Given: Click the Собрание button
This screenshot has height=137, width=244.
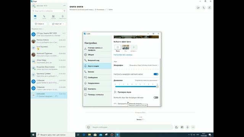Looking at the screenshot, I should tap(39, 24).
